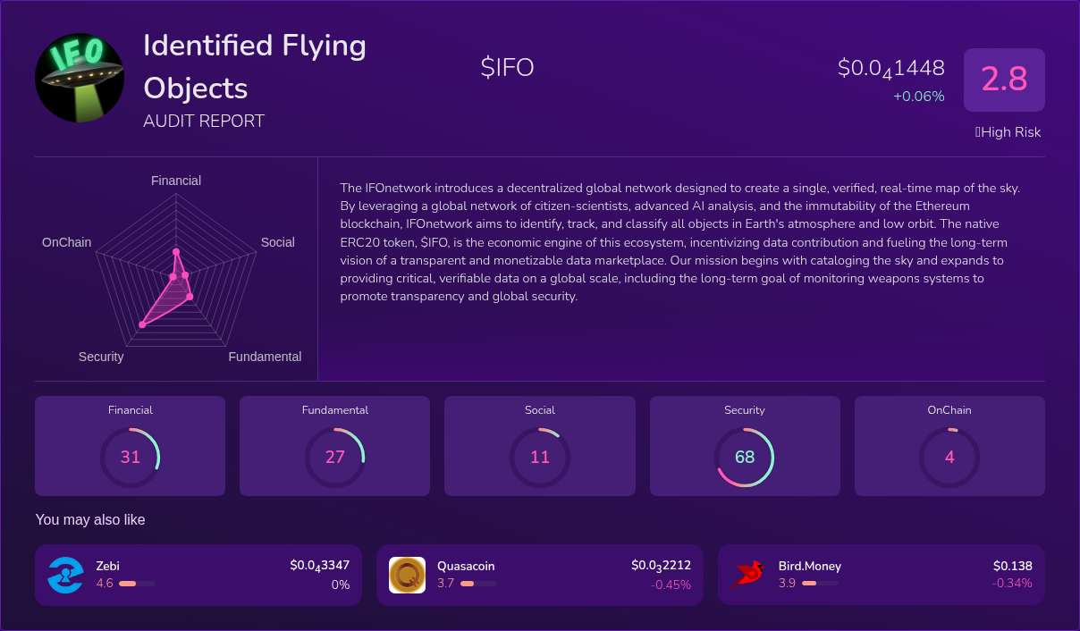The height and width of the screenshot is (631, 1080).
Task: Click the Financial label on radar chart
Action: [x=176, y=181]
